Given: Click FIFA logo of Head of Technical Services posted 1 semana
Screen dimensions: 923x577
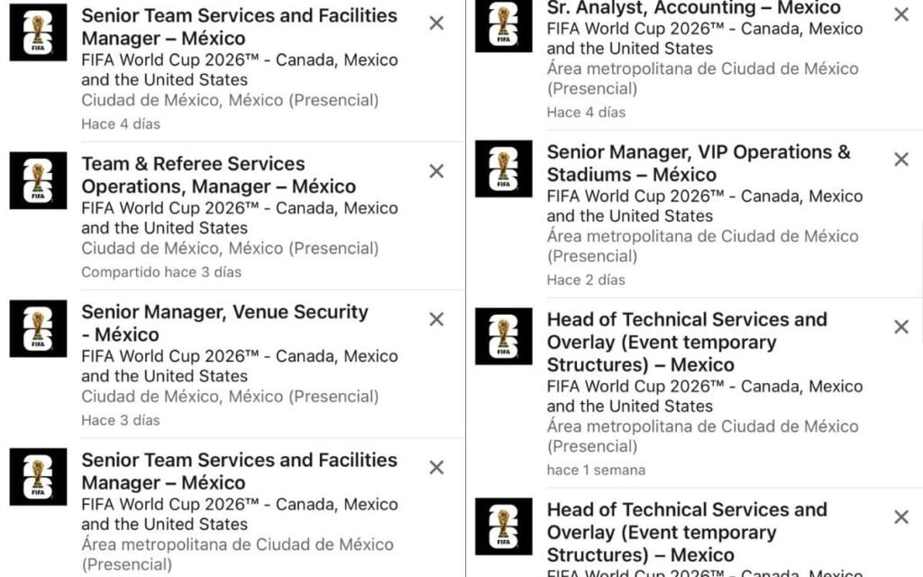Looking at the screenshot, I should tap(503, 336).
